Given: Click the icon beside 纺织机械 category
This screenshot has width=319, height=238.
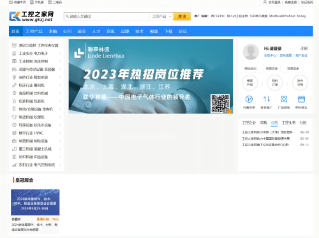Looking at the screenshot, I should click(14, 157).
